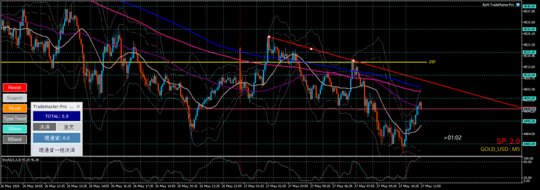Click the 現通貨一括決済 button
Viewport: 540px width, 190px height.
tap(57, 150)
